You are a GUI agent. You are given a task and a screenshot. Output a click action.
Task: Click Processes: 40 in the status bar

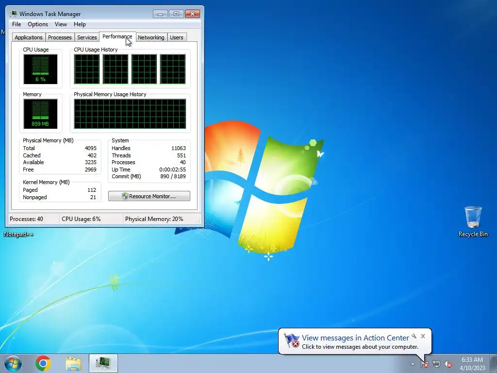click(x=26, y=219)
